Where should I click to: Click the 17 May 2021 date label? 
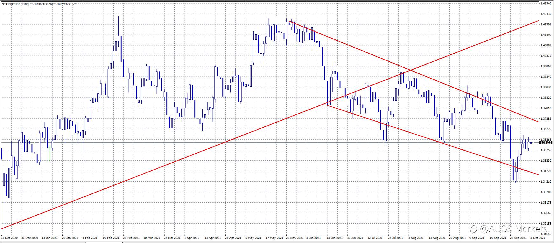coord(274,237)
